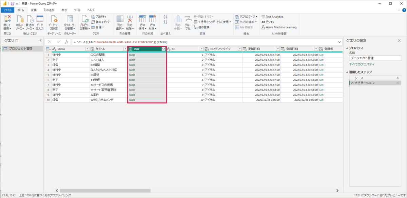Open the table menu icon at grid corner
407x198 pixels.
[48, 49]
